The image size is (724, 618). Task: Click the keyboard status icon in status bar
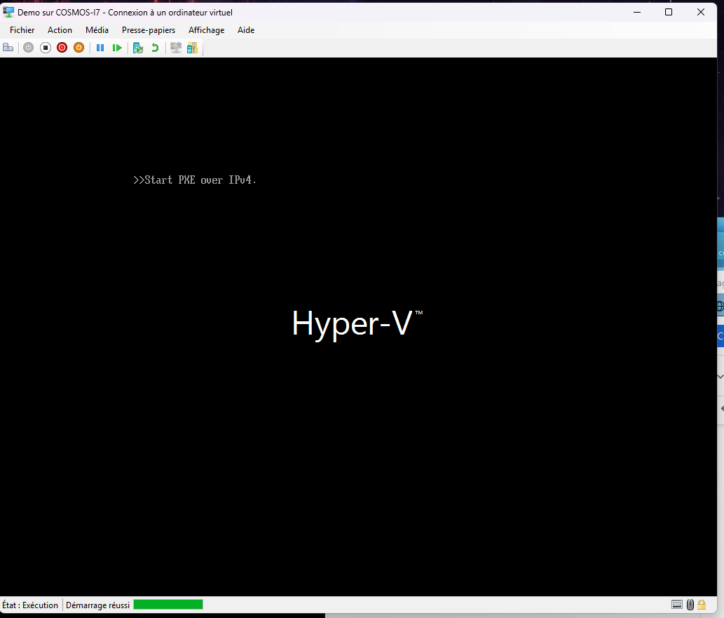point(677,605)
